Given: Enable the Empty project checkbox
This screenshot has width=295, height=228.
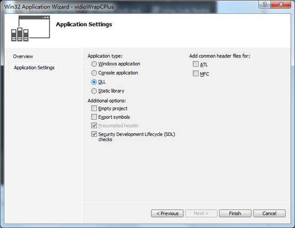Looking at the screenshot, I should pos(94,108).
